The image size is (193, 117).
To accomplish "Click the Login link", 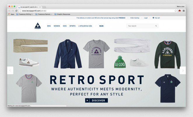I will [146, 18].
